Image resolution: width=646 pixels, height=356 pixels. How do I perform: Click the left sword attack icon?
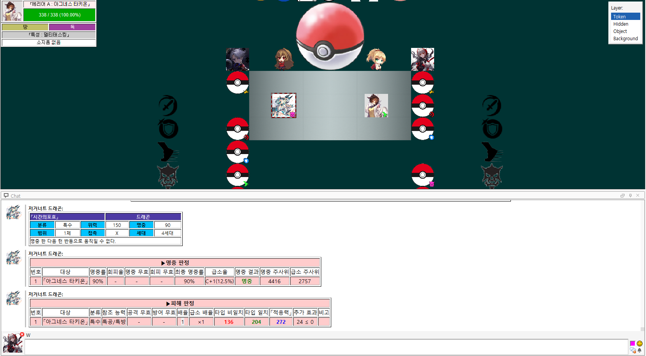(168, 105)
